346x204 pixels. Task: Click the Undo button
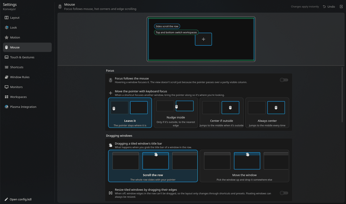(329, 7)
